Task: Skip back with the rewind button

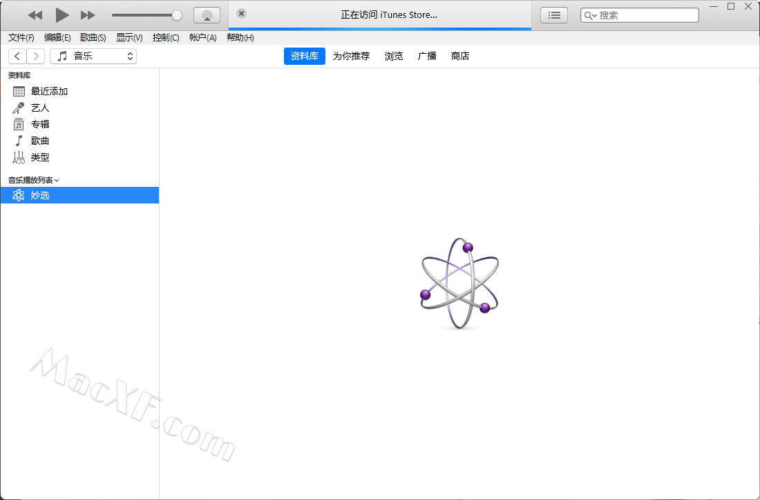Action: pyautogui.click(x=35, y=15)
